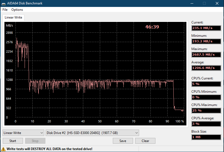Click the Maximum 2687.5 MB/s field
Screen dimensions: 224x152
point(206,55)
